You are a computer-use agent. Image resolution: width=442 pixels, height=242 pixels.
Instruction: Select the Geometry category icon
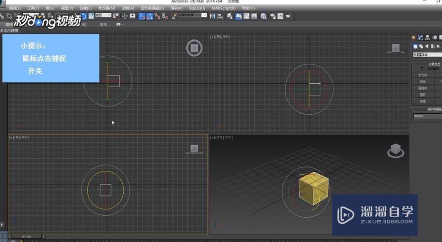[x=415, y=46]
